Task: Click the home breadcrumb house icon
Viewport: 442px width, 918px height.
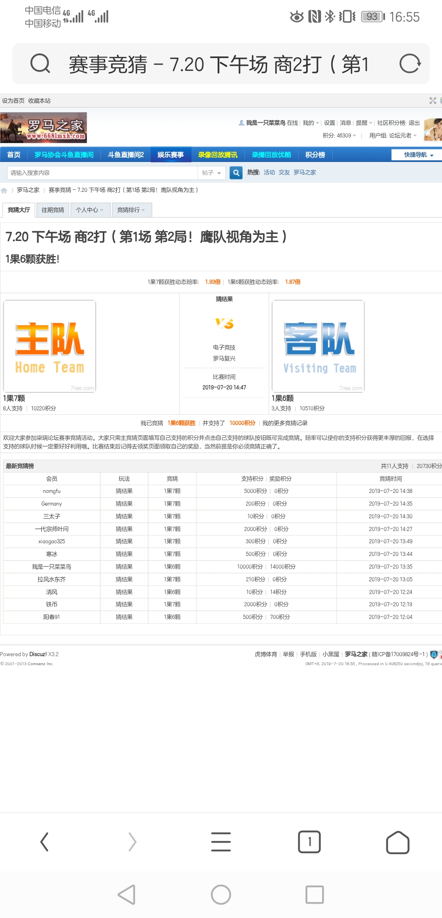Action: pos(4,190)
